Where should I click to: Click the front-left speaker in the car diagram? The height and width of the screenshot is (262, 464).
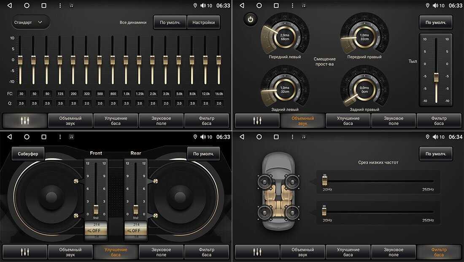pos(264,182)
